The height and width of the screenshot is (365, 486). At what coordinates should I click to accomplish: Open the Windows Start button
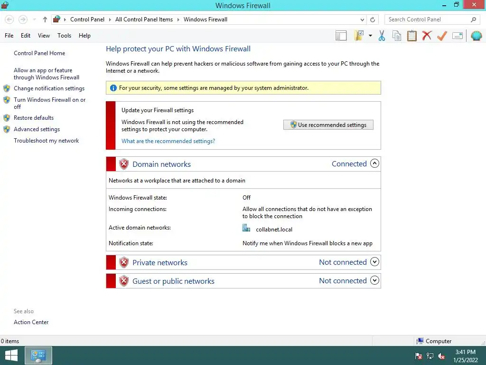point(11,355)
